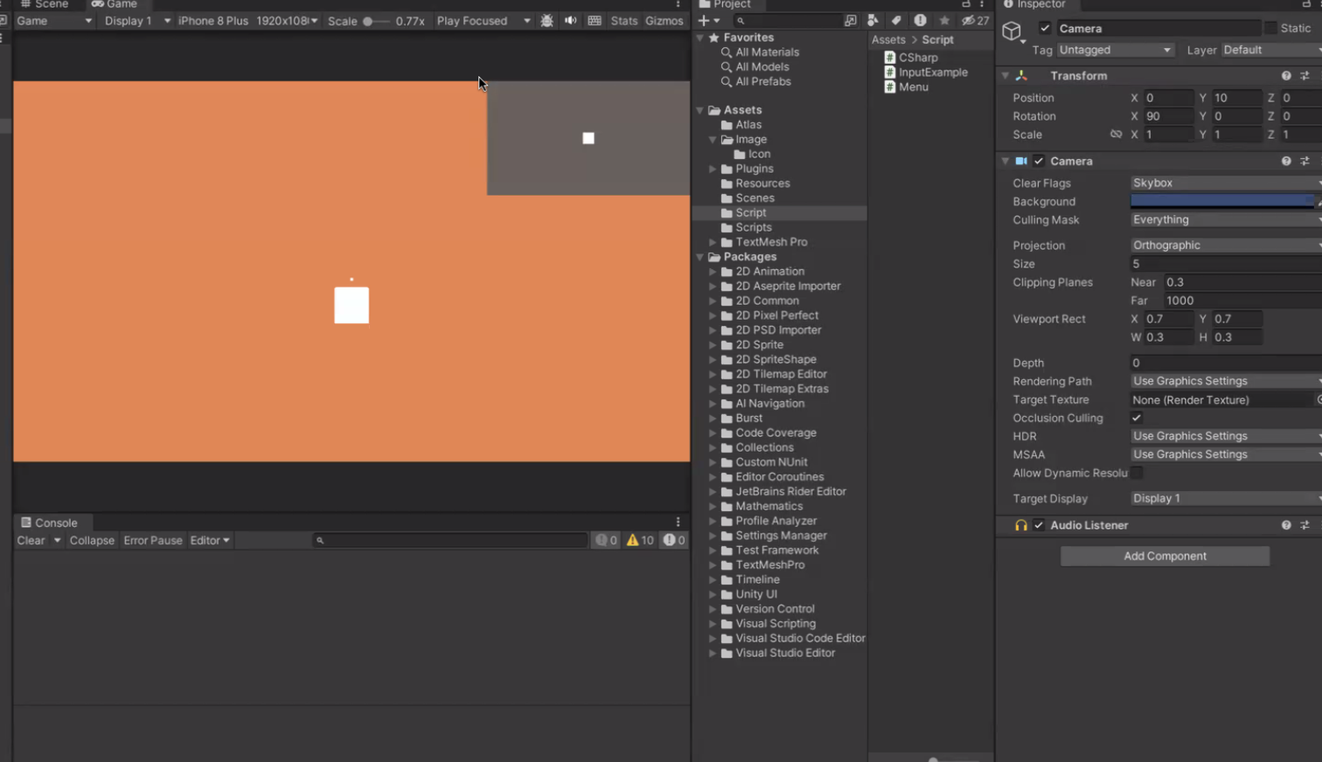Open the Gizmos menu in Game view
Screen dimensions: 1322x762
pyautogui.click(x=664, y=21)
